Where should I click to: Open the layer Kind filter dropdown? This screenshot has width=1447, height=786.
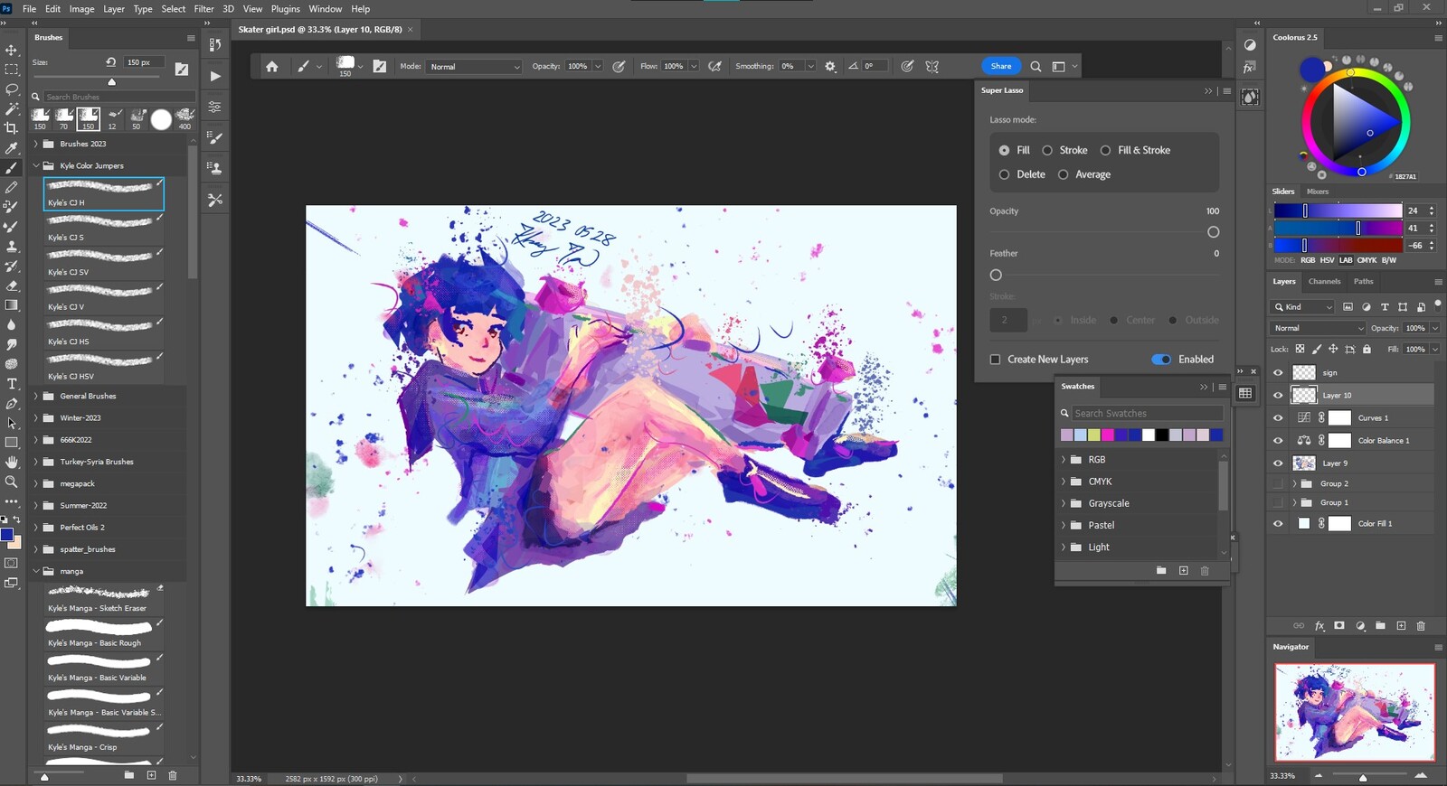[1302, 307]
